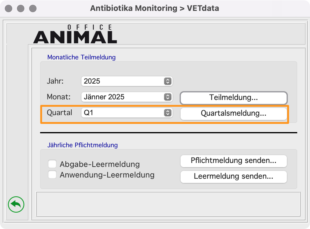This screenshot has width=310, height=229.
Task: Click the Jahr dropdown stepper arrows
Action: pyautogui.click(x=167, y=81)
